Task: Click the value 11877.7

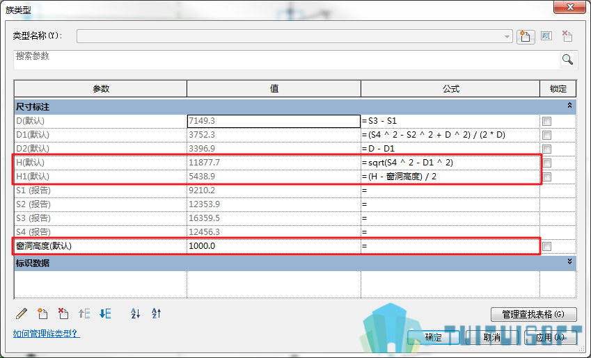Action: click(204, 163)
